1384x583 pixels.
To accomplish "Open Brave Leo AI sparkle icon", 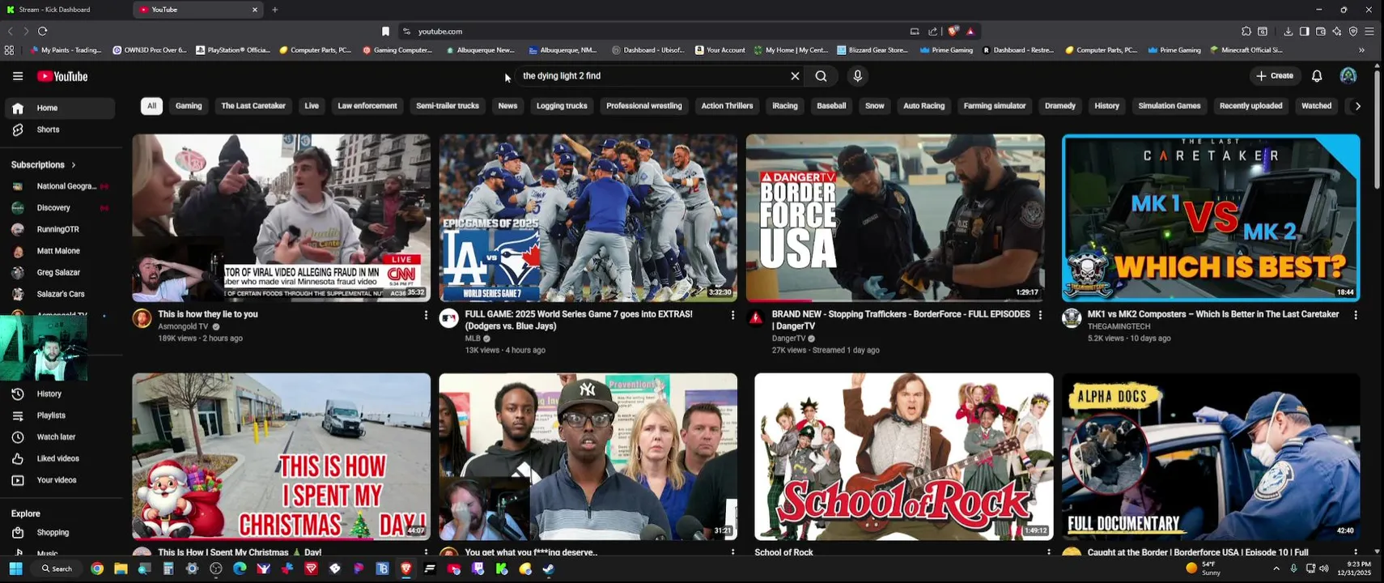I will 1336,32.
